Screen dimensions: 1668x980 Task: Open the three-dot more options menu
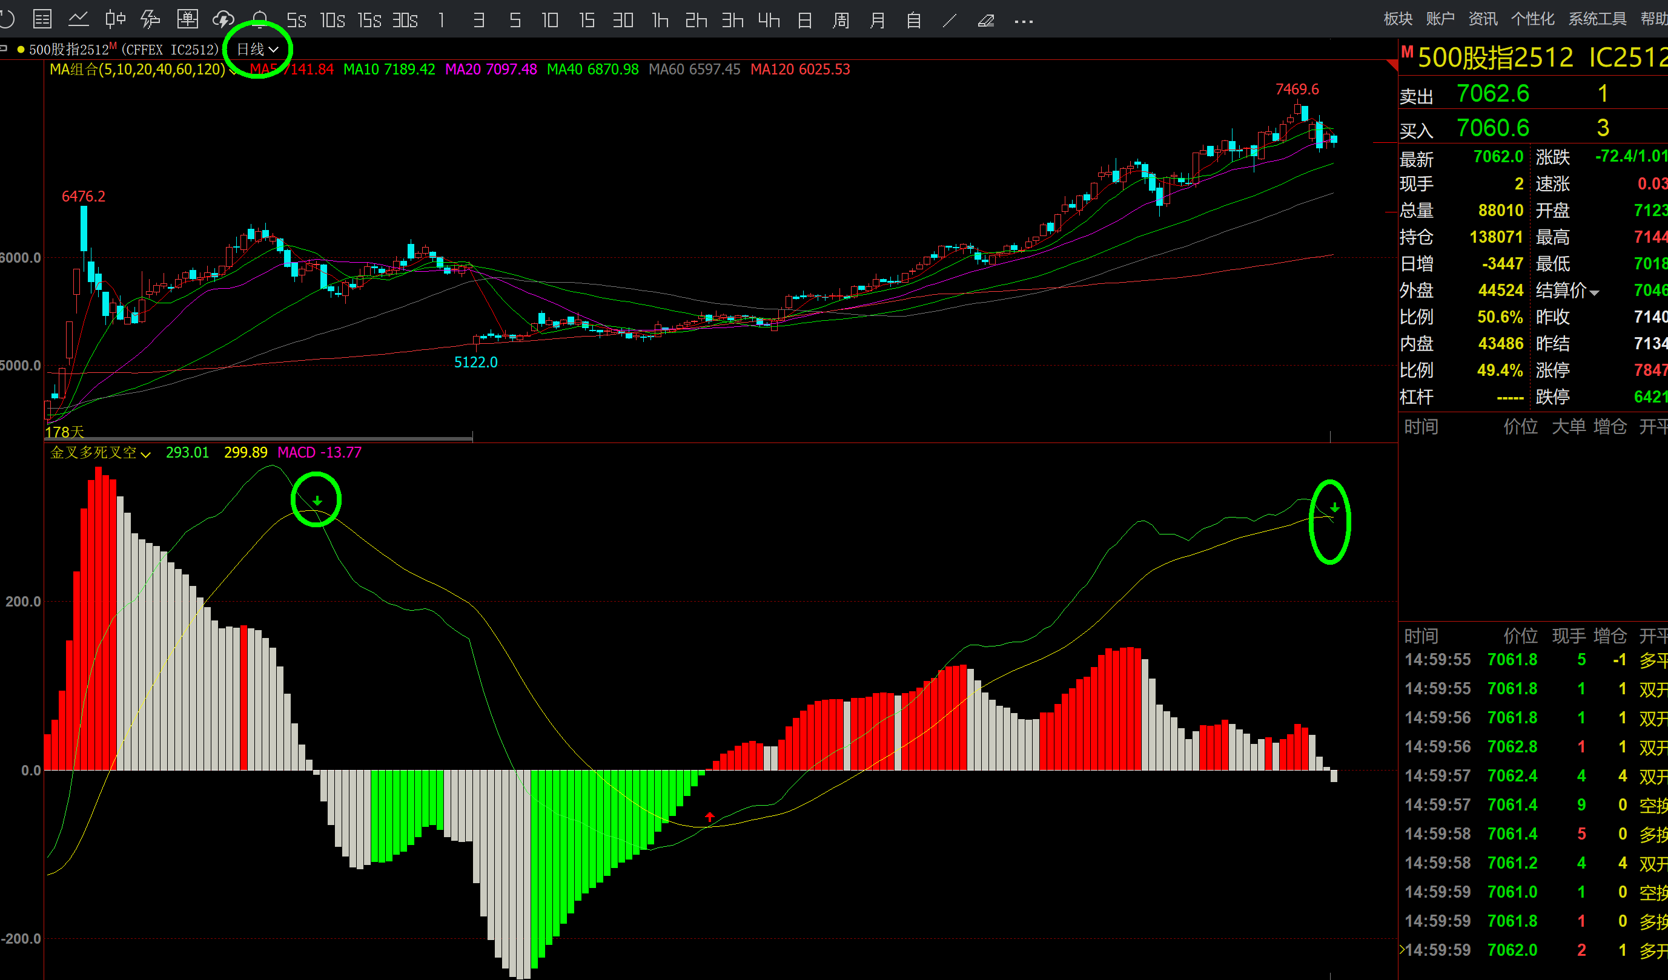(1024, 21)
